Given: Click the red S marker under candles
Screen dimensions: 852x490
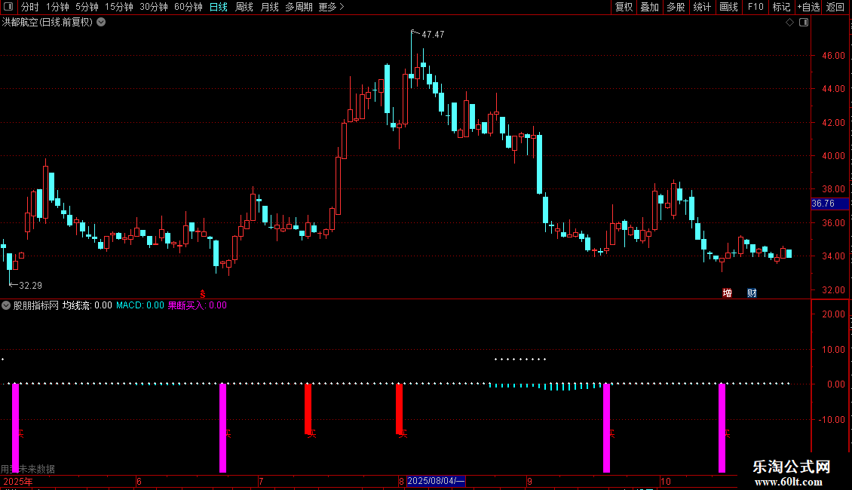Looking at the screenshot, I should [203, 294].
